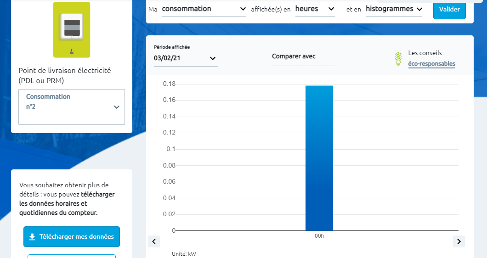Expand the 'Consommation n°2' delivery point selector
487x258 pixels.
click(72, 107)
